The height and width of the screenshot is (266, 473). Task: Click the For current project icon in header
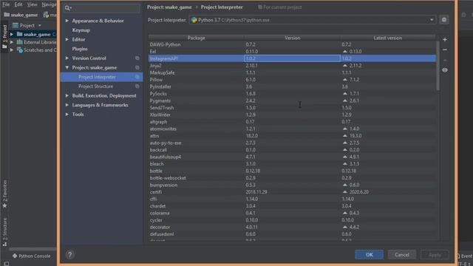259,7
